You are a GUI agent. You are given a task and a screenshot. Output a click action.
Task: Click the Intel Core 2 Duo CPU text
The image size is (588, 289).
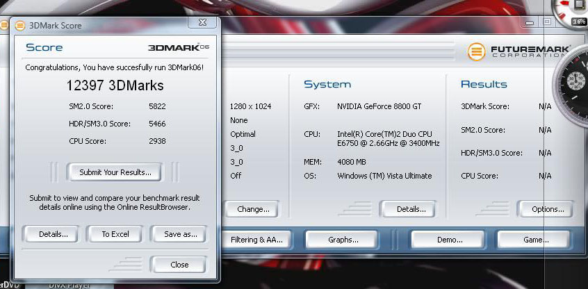pyautogui.click(x=388, y=139)
